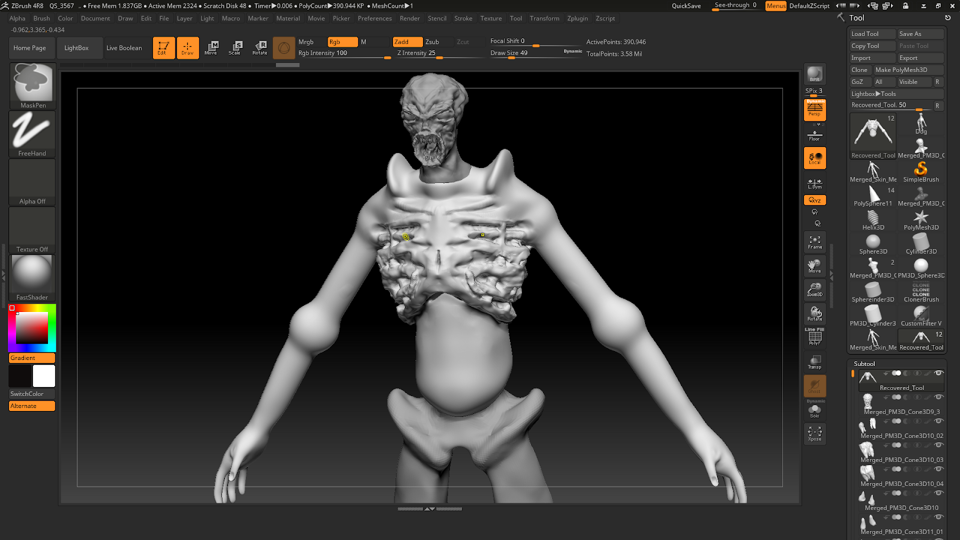Image resolution: width=960 pixels, height=540 pixels.
Task: Activate Edit mode button
Action: pos(164,48)
